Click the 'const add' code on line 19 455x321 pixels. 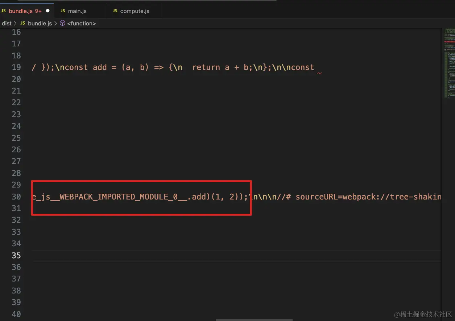pos(86,67)
